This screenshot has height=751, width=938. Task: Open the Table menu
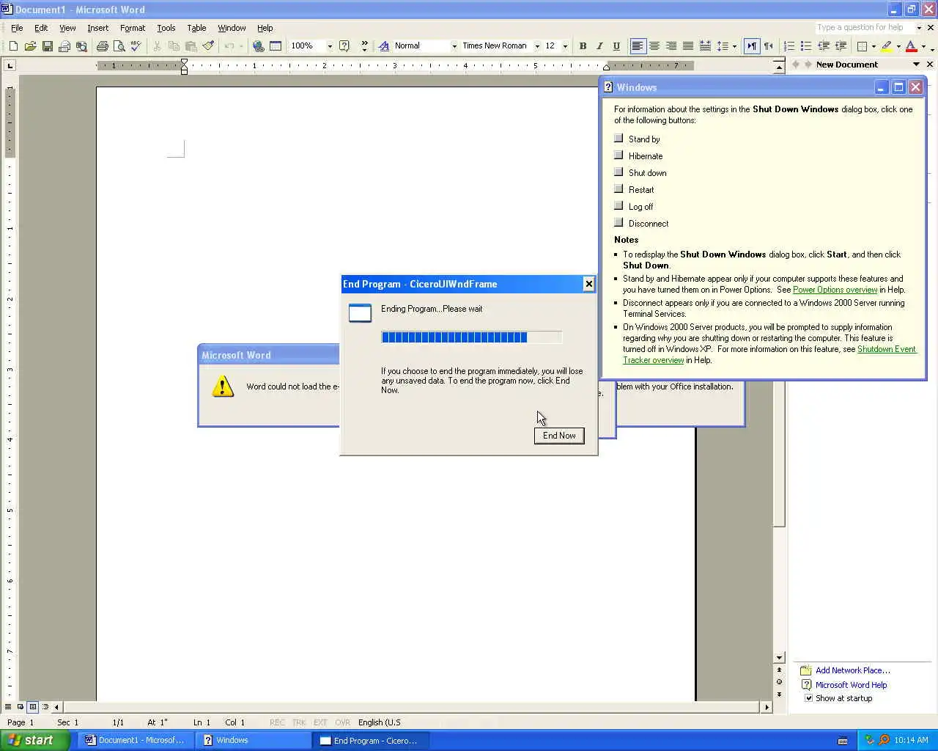point(196,28)
